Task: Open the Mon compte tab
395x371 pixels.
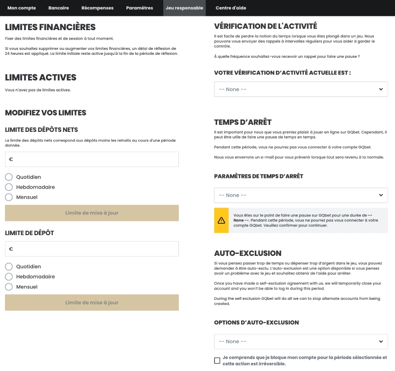Action: (x=22, y=8)
